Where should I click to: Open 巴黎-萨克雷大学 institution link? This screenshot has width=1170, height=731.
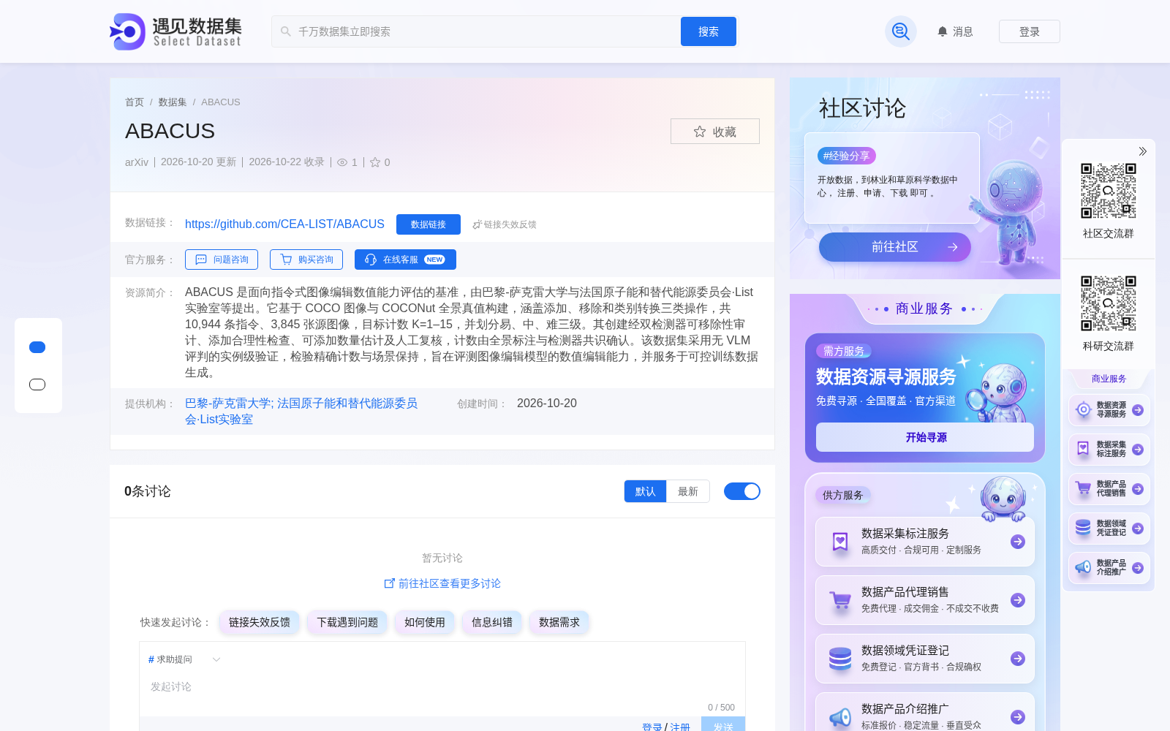pyautogui.click(x=301, y=412)
